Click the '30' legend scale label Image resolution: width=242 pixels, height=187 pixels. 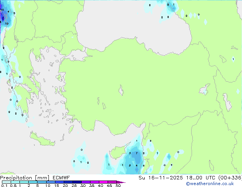[x=83, y=185]
